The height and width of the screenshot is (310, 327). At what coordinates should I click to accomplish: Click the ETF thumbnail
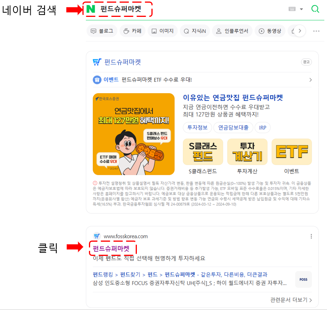292,152
